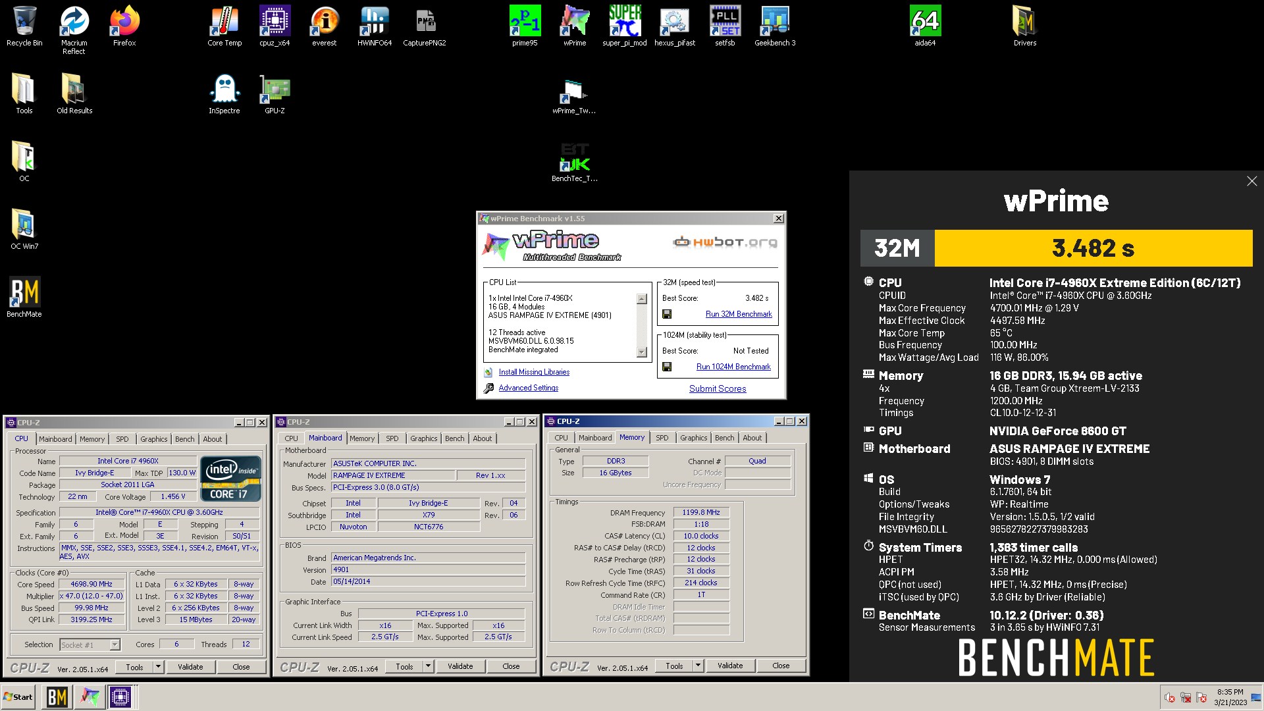Screen dimensions: 1264x711
Task: Open Memory tab in left CPU-Z window
Action: click(x=92, y=439)
